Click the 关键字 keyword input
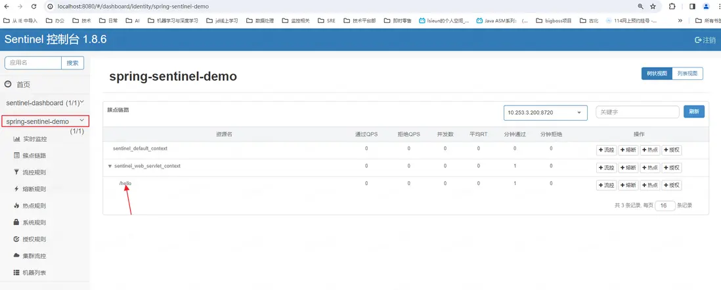Screen dimensions: 721x290 coord(638,112)
